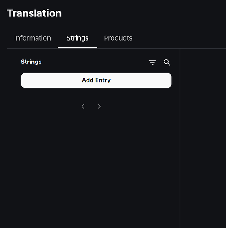This screenshot has width=226, height=228.
Task: Click the Add Entry button
Action: pyautogui.click(x=96, y=80)
